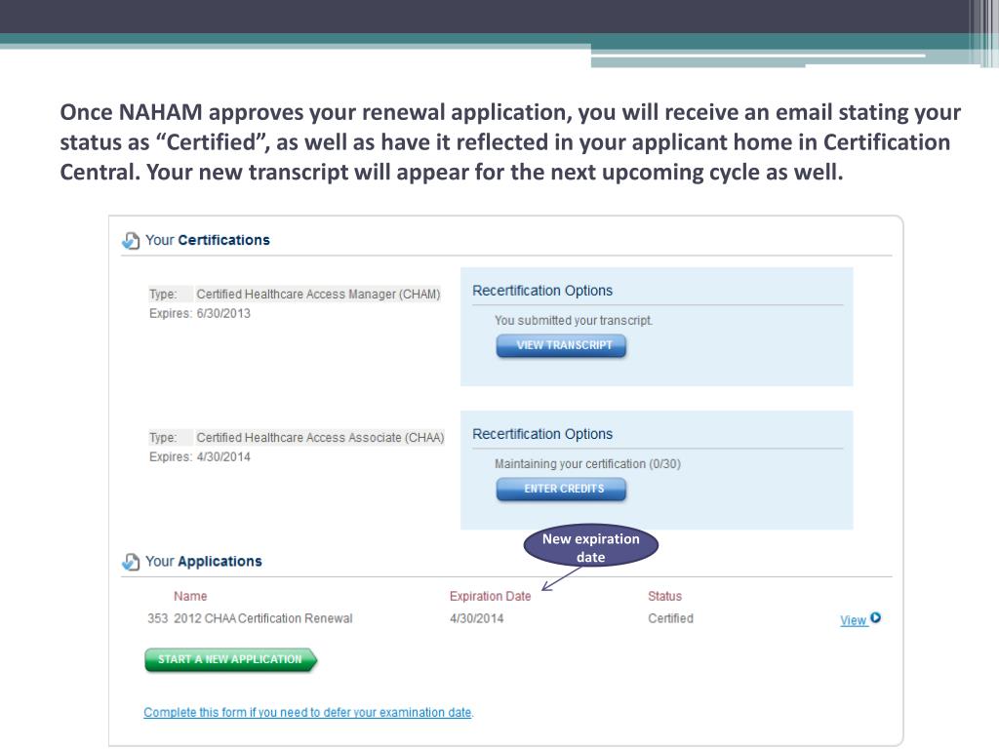Click 'Maintaining your certification (0/30)' text

[x=587, y=463]
